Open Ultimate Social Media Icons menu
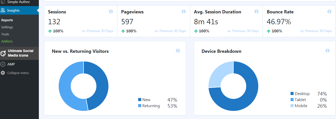The height and width of the screenshot is (119, 336). (x=19, y=53)
